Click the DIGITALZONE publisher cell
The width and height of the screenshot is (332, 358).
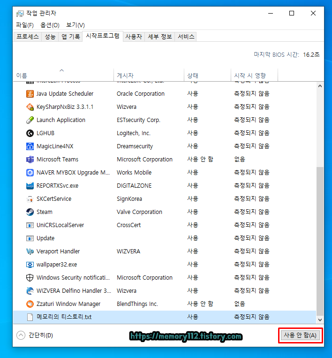pos(134,186)
